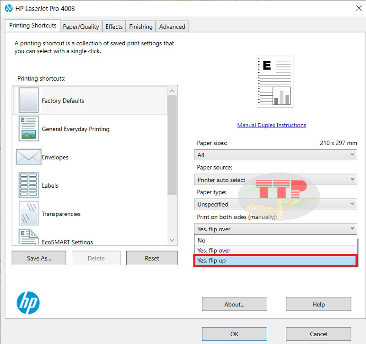
Task: Click the Delete button
Action: (96, 258)
